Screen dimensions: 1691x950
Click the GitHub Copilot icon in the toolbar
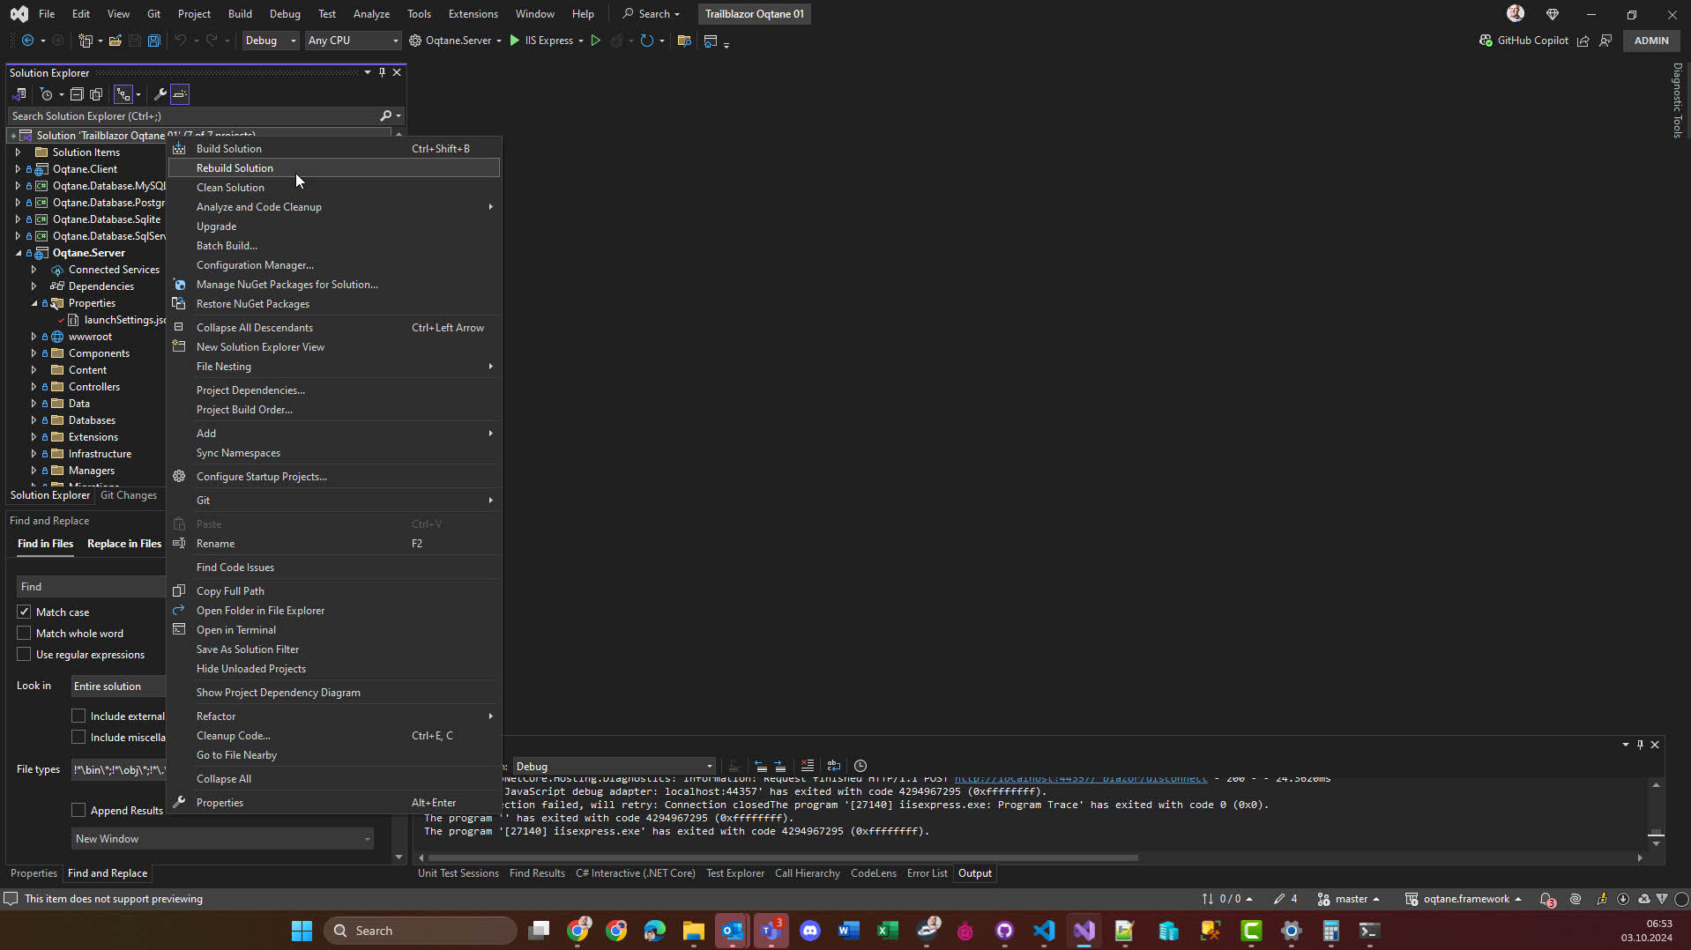point(1485,40)
